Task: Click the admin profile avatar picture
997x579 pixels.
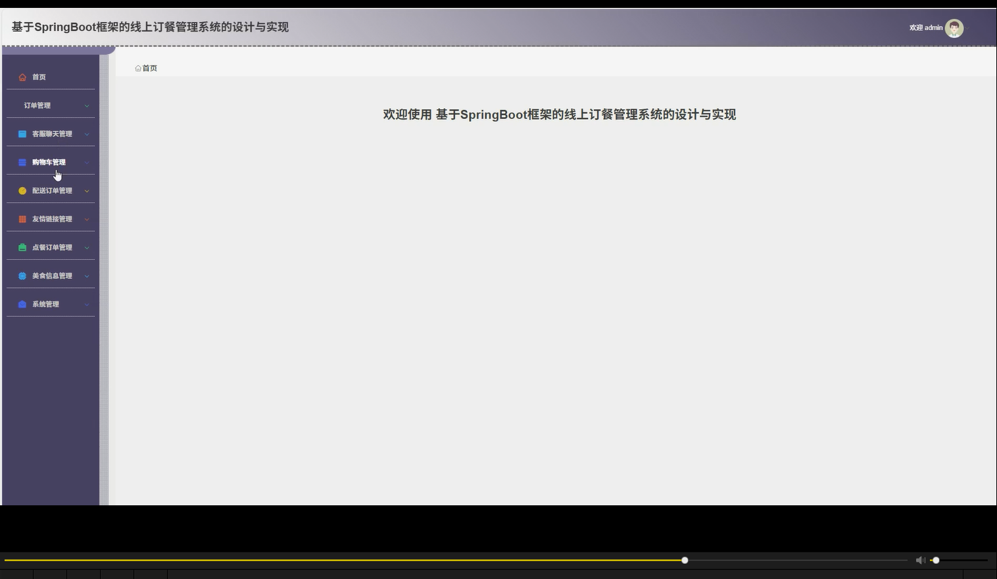Action: click(x=954, y=28)
